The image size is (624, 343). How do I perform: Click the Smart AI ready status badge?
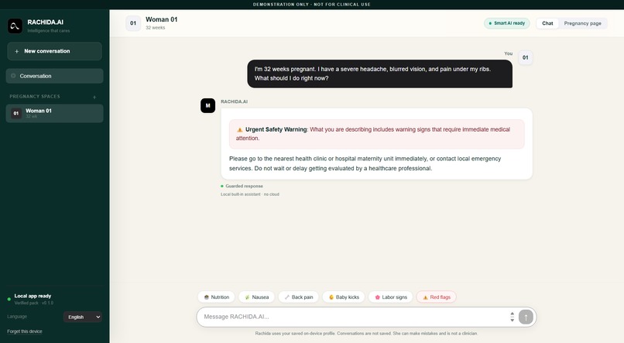coord(506,23)
